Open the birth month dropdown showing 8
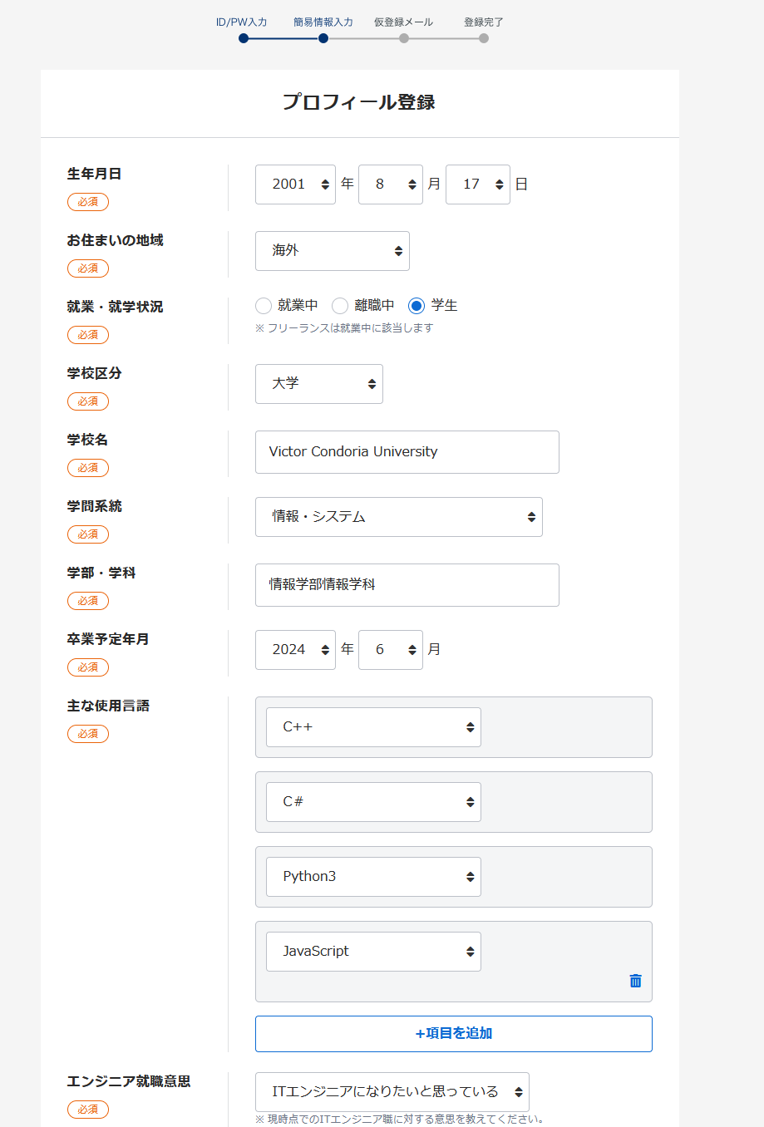Viewport: 764px width, 1127px height. (x=391, y=185)
